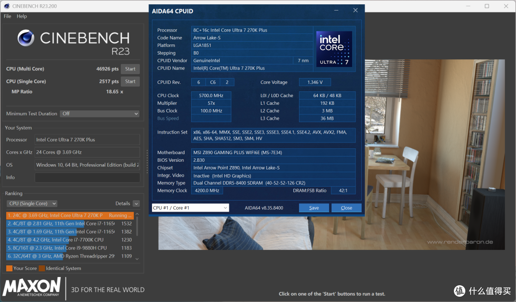Click the Save button in AIDA64 CPUID
516x302 pixels.
314,208
